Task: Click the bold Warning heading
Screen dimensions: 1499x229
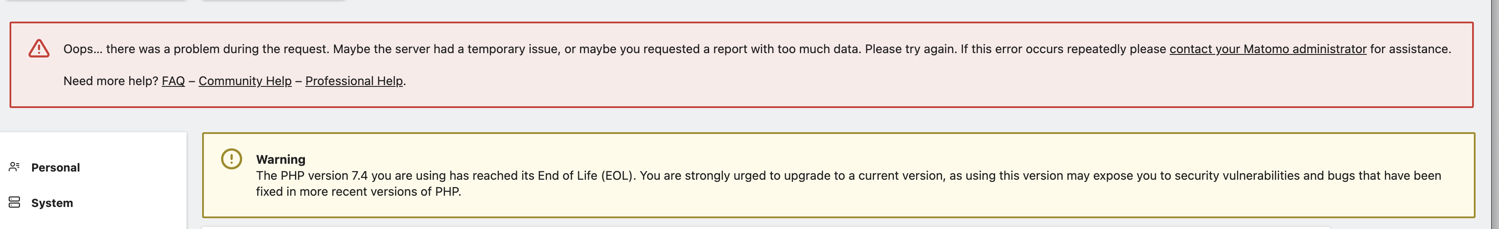Action: coord(281,159)
